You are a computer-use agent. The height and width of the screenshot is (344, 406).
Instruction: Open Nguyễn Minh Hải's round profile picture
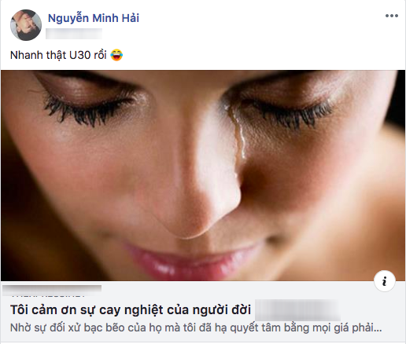click(x=26, y=25)
